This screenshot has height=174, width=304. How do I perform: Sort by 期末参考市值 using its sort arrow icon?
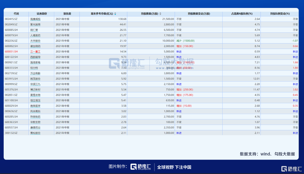click(x=115, y=14)
